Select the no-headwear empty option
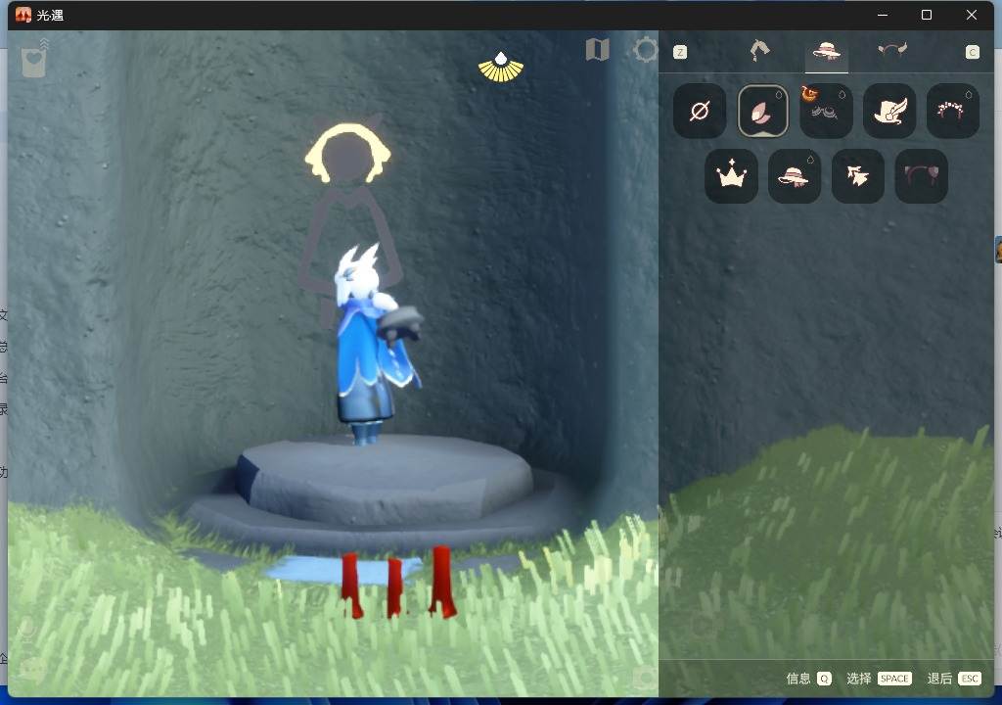Viewport: 1002px width, 705px height. pyautogui.click(x=700, y=111)
